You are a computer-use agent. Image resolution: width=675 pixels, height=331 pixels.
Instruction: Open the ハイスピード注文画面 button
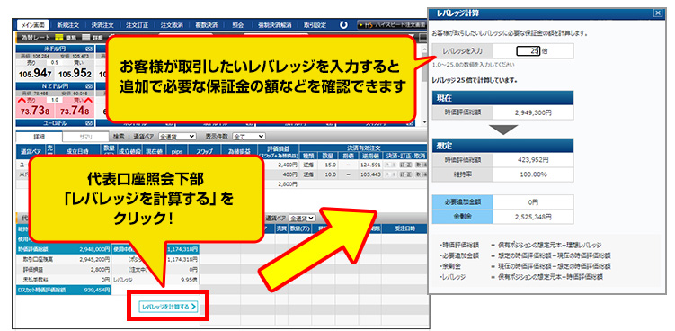point(393,25)
